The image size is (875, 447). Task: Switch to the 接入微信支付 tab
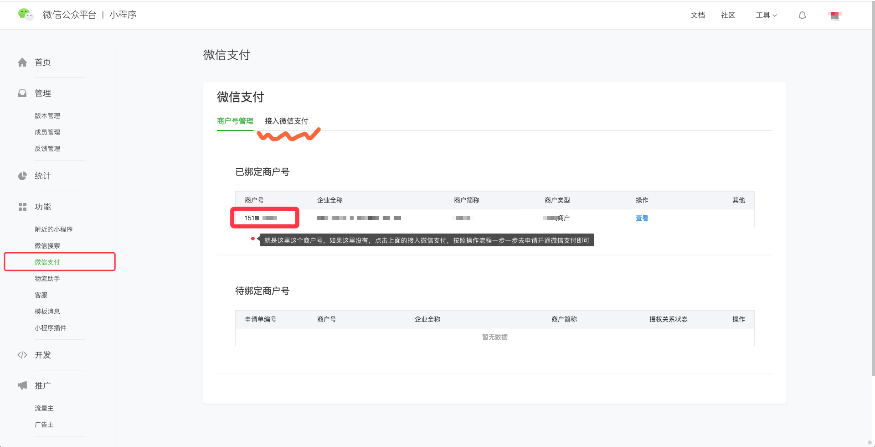(x=287, y=121)
